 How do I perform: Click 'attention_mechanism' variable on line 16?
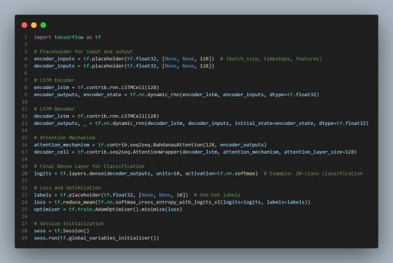[x=62, y=145]
